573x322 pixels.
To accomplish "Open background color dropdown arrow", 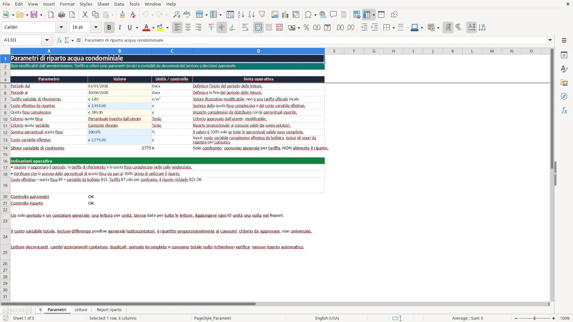I will pos(167,28).
